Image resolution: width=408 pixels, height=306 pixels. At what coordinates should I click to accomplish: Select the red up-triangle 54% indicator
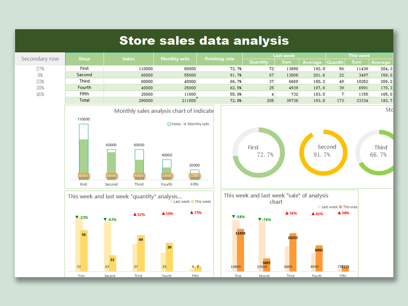click(x=291, y=213)
